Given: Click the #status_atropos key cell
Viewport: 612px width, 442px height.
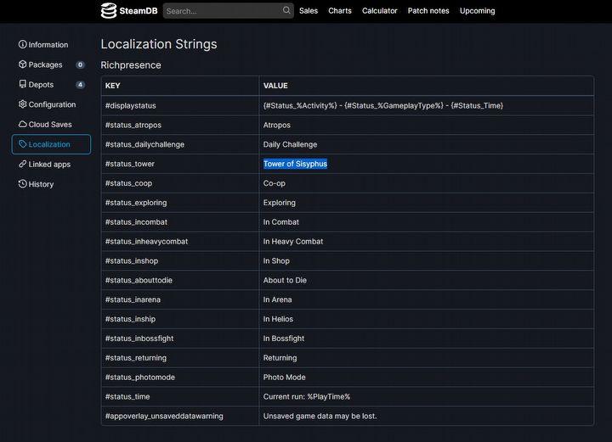Looking at the screenshot, I should pos(133,125).
